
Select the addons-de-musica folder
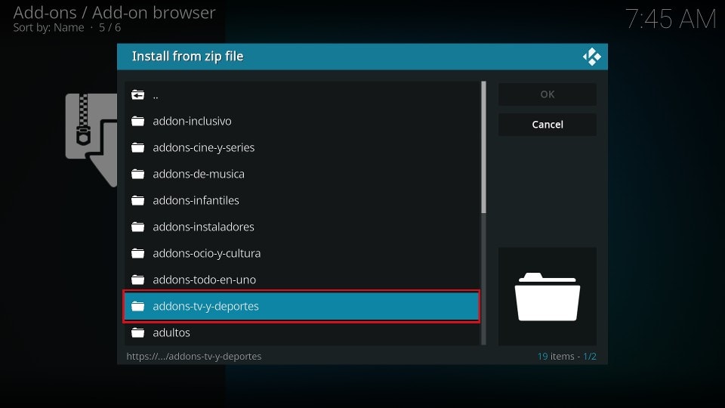(x=302, y=174)
